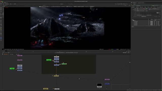Open the output channel set dropdown

point(139,9)
